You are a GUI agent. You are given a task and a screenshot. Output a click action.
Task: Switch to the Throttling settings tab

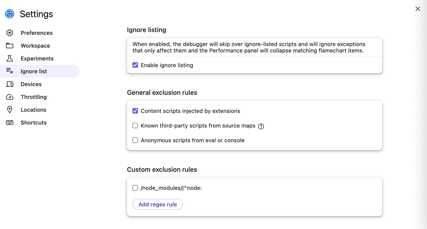click(x=33, y=97)
